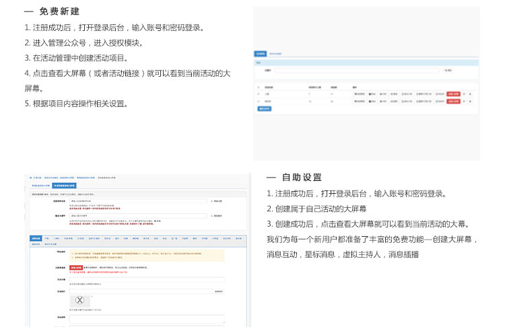The image size is (505, 329).
Task: Click the red button in the big-screen settings form
Action: click(75, 267)
